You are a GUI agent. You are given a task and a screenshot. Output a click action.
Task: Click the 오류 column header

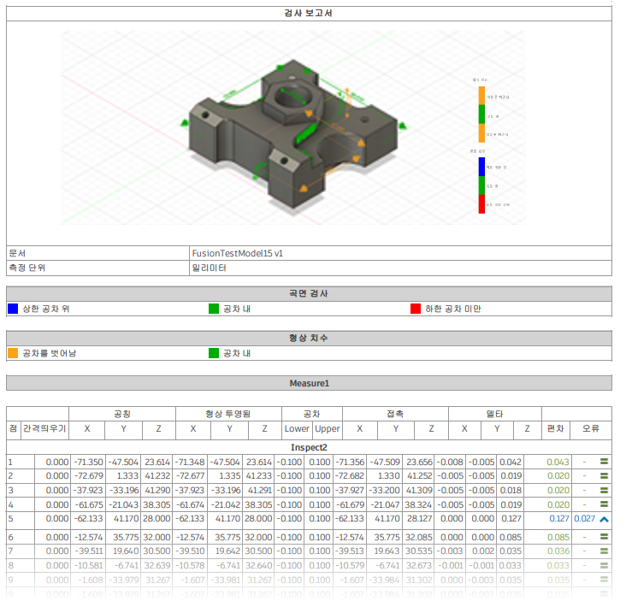coord(591,428)
